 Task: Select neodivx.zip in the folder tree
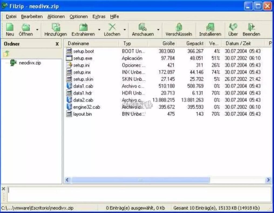pyautogui.click(x=30, y=63)
